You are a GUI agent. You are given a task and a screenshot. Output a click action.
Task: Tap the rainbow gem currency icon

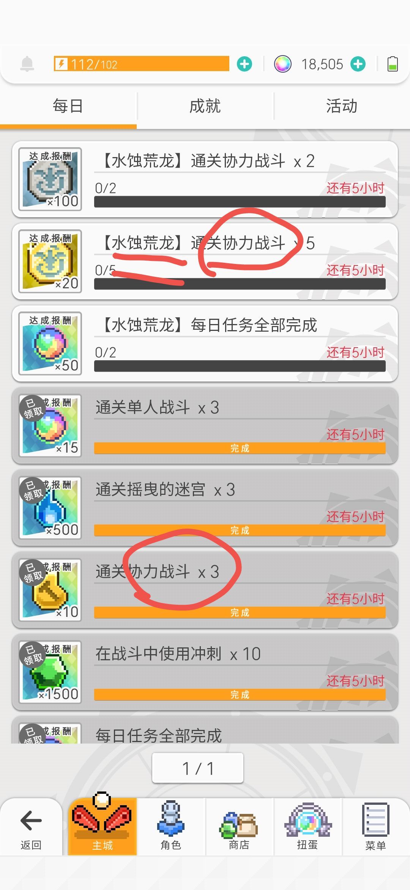[283, 64]
